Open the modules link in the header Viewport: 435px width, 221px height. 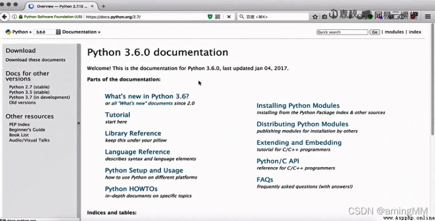pos(394,32)
